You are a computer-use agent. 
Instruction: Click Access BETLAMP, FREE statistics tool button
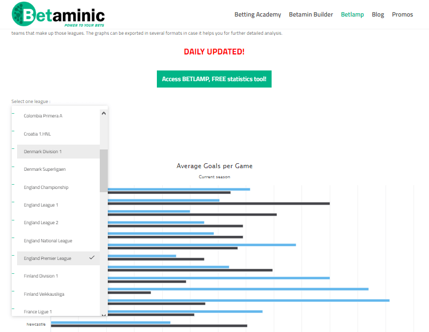pyautogui.click(x=214, y=79)
